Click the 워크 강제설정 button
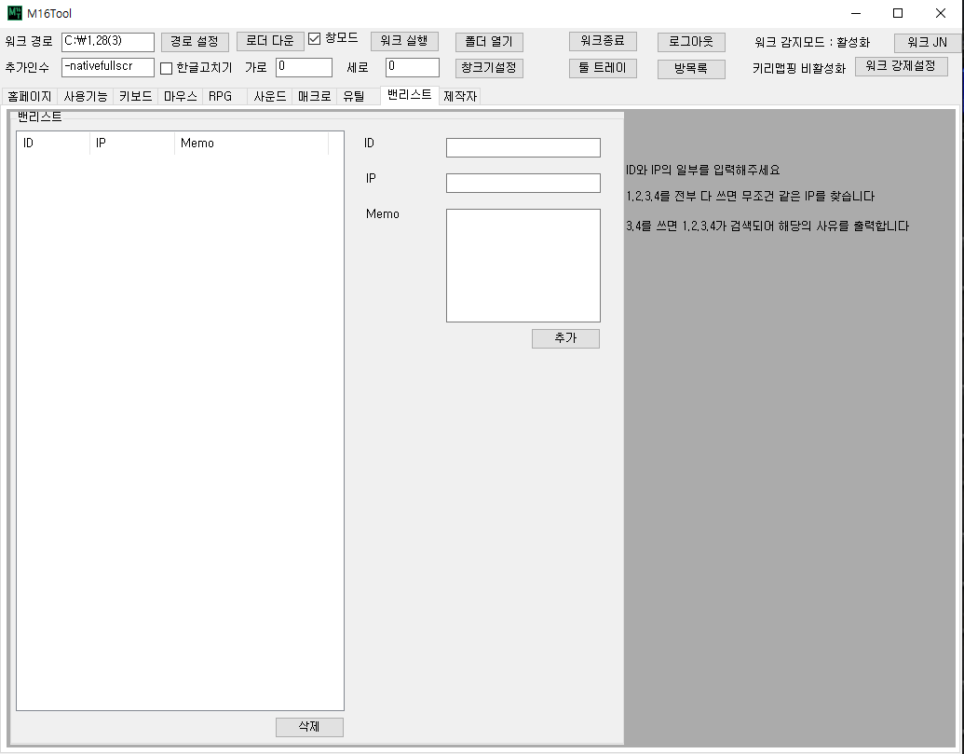Image resolution: width=964 pixels, height=754 pixels. point(901,66)
